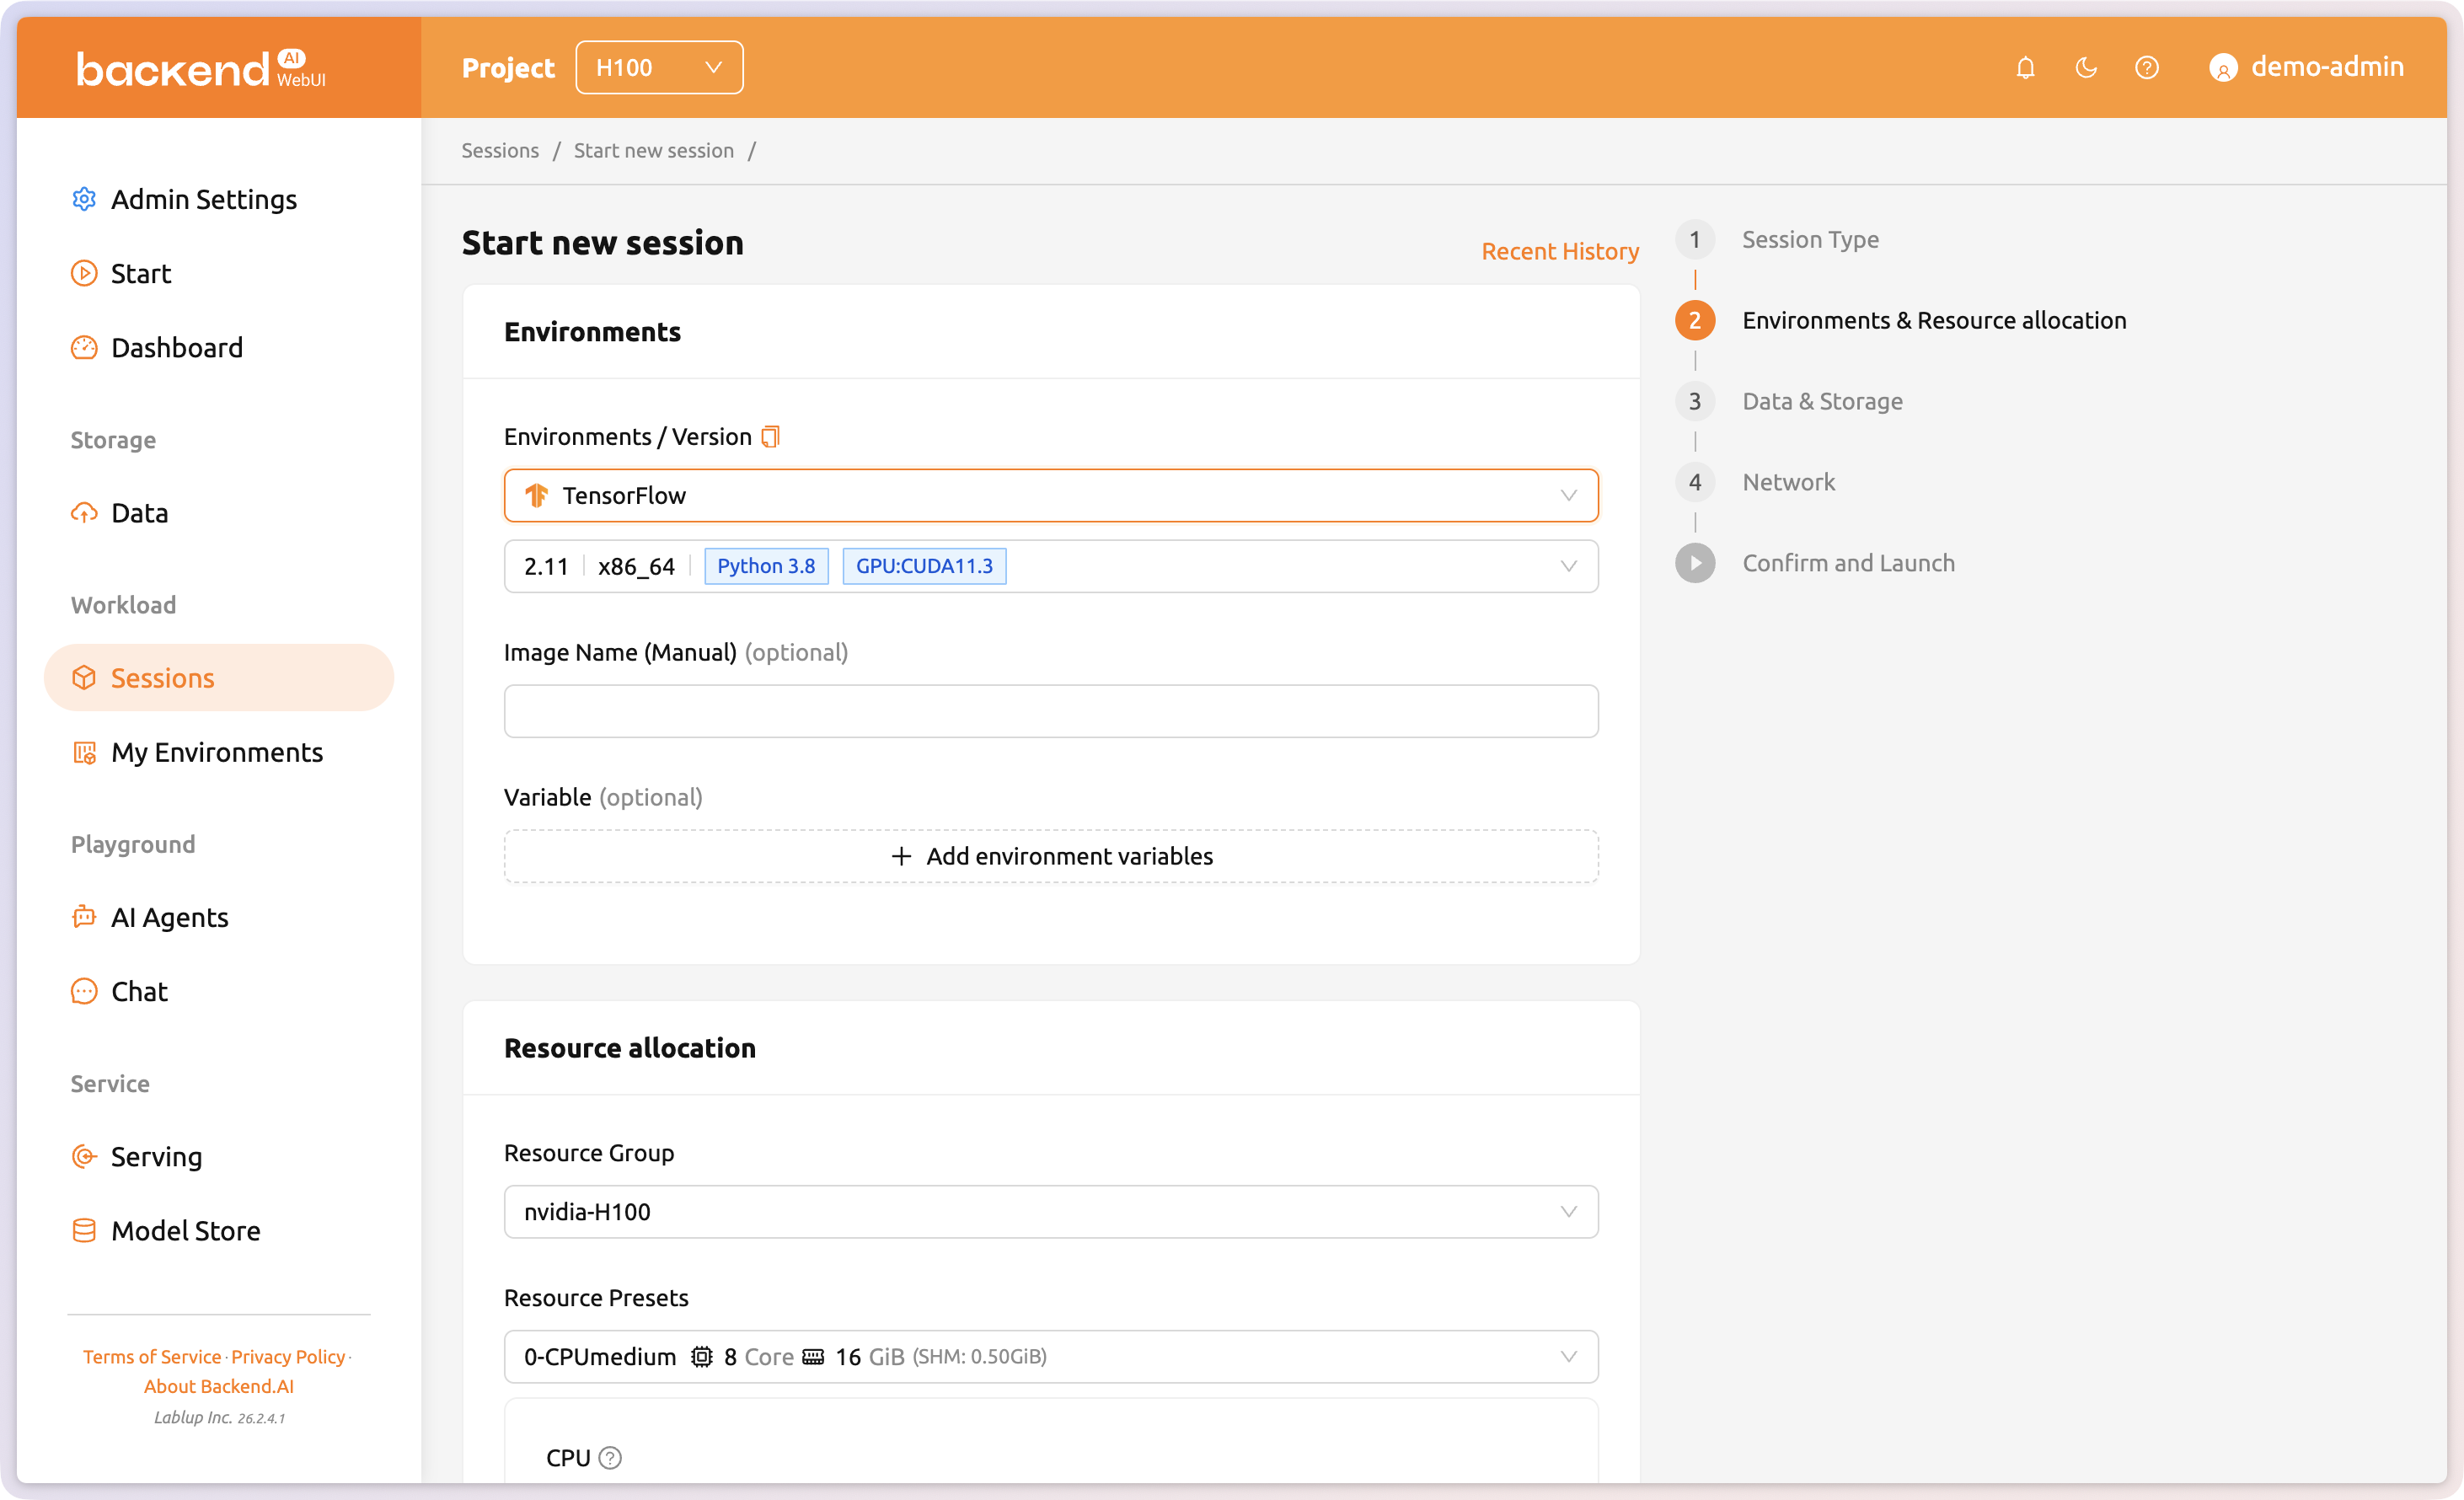Open the help question-mark icon
This screenshot has width=2464, height=1500.
[x=2146, y=67]
